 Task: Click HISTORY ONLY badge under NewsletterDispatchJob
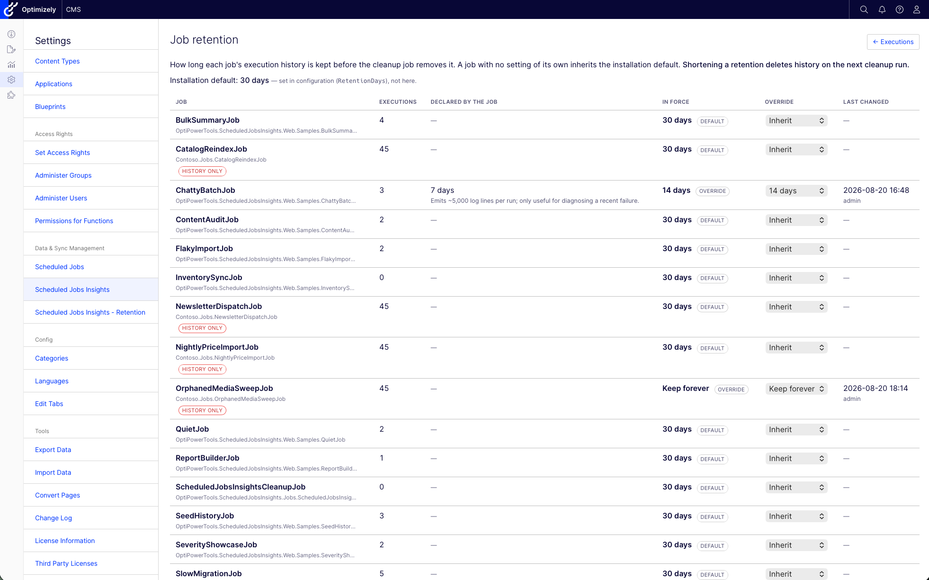click(202, 328)
